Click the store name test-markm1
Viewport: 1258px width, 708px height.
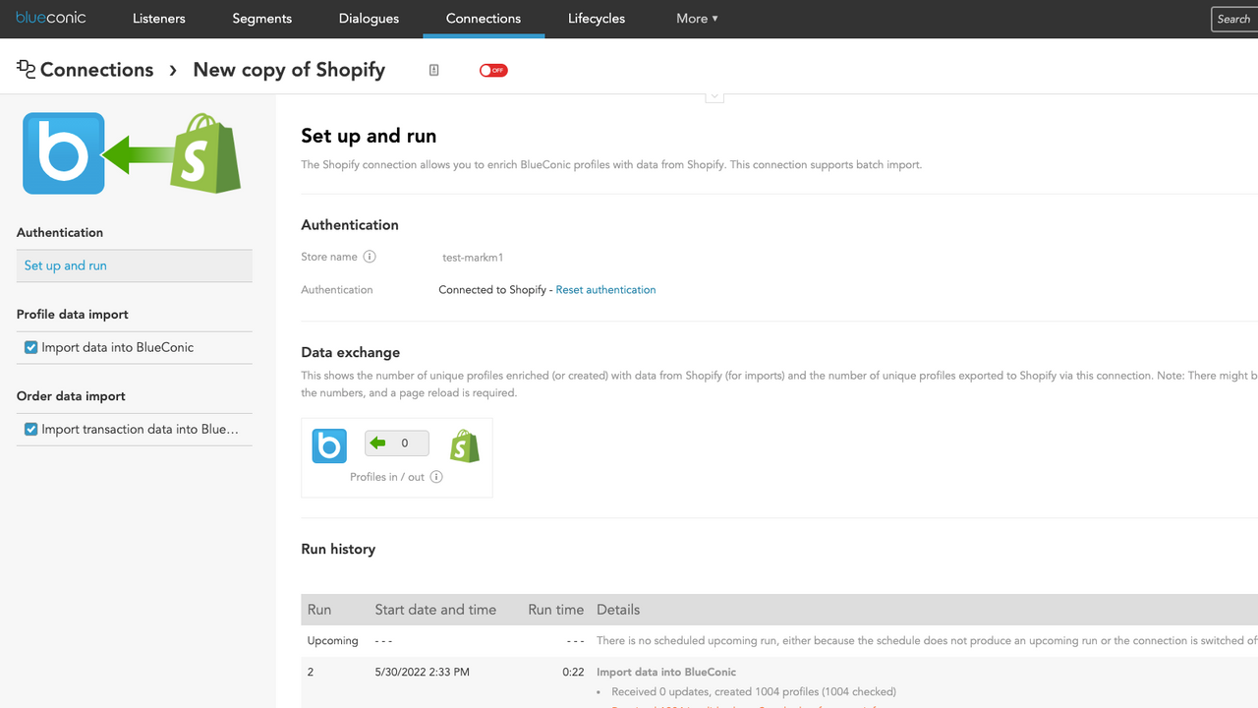[x=473, y=258]
